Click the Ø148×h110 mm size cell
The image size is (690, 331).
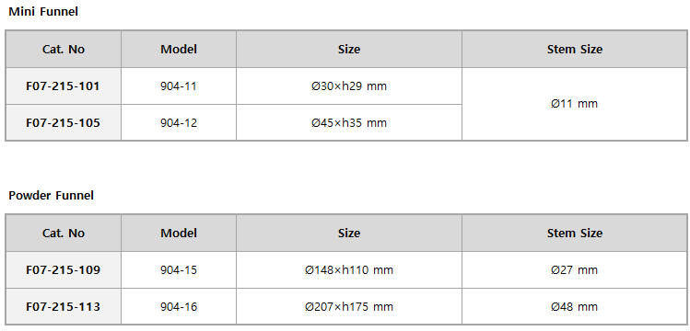coord(349,270)
